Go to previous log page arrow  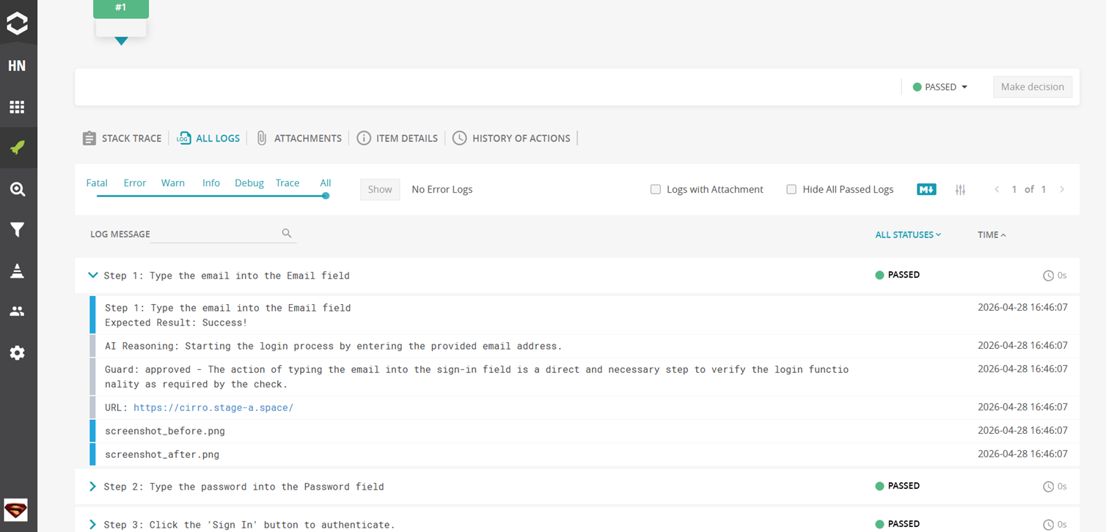[997, 189]
